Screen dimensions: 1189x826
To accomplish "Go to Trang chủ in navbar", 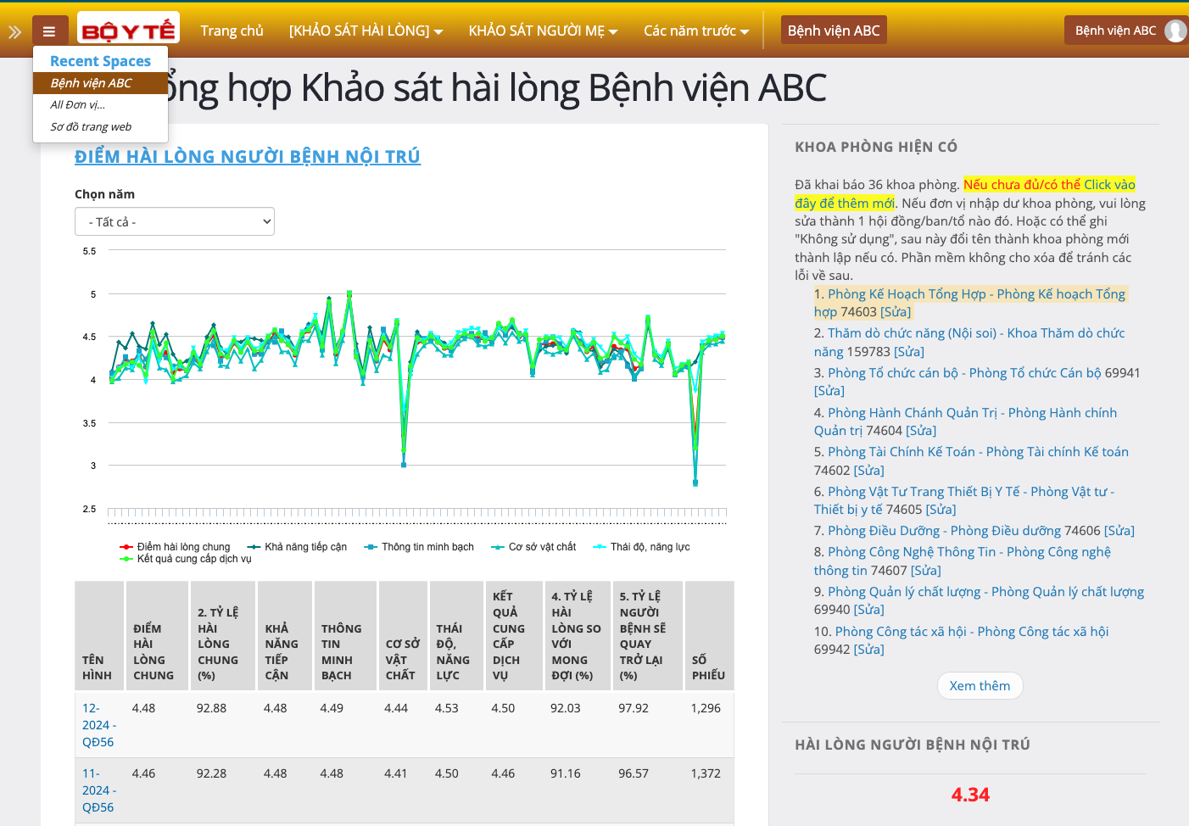I will 232,31.
